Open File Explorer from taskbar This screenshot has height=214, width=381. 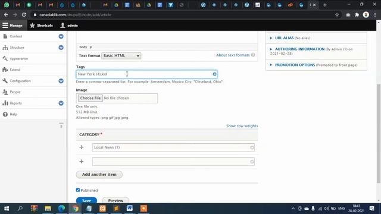point(48,209)
